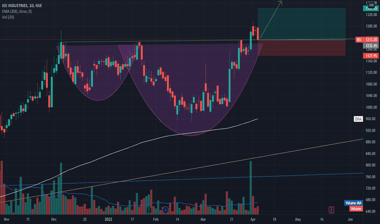The height and width of the screenshot is (224, 380).
Task: Click the 1177.95 stop-loss price label
Action: [x=371, y=56]
